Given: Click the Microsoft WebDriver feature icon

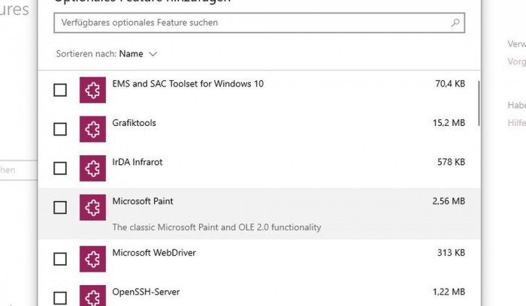Looking at the screenshot, I should click(x=92, y=259).
